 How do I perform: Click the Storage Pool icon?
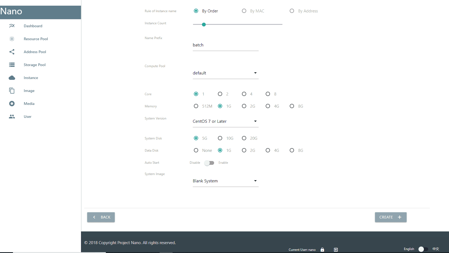12,65
